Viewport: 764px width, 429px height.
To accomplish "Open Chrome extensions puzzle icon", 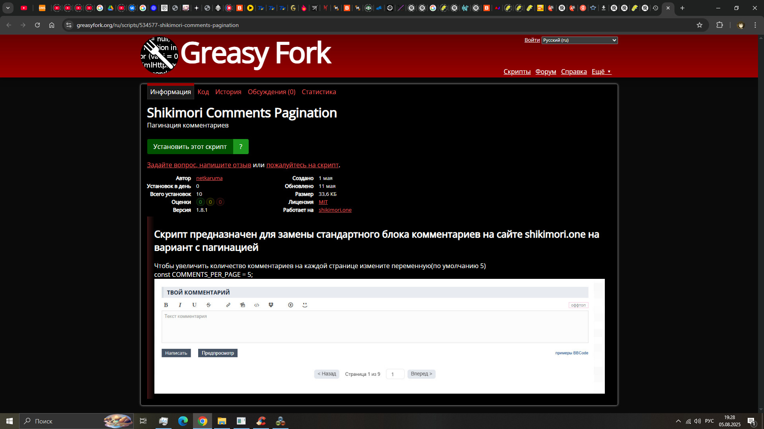I will pos(719,25).
